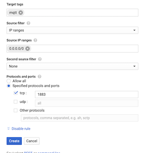Viewport: 150px width, 153px height.
Task: Expand the Disable rule section
Action: point(21,129)
